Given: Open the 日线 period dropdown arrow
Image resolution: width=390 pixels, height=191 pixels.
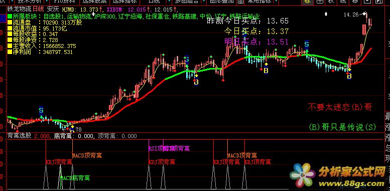Looking at the screenshot, I should (169, 1).
